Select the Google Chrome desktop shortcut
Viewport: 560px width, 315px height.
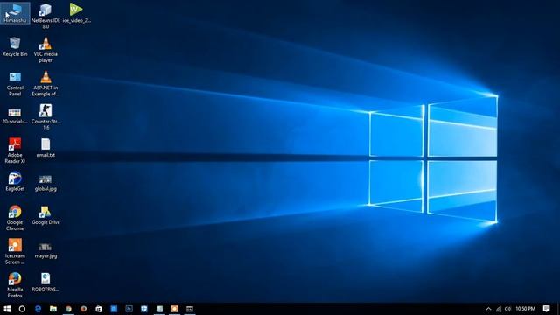(15, 218)
